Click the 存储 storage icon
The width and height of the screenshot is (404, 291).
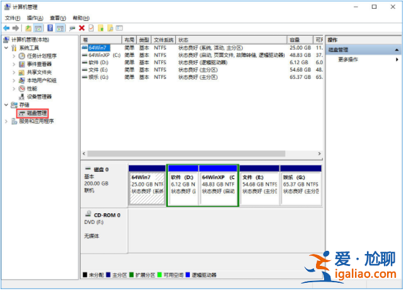pyautogui.click(x=14, y=105)
